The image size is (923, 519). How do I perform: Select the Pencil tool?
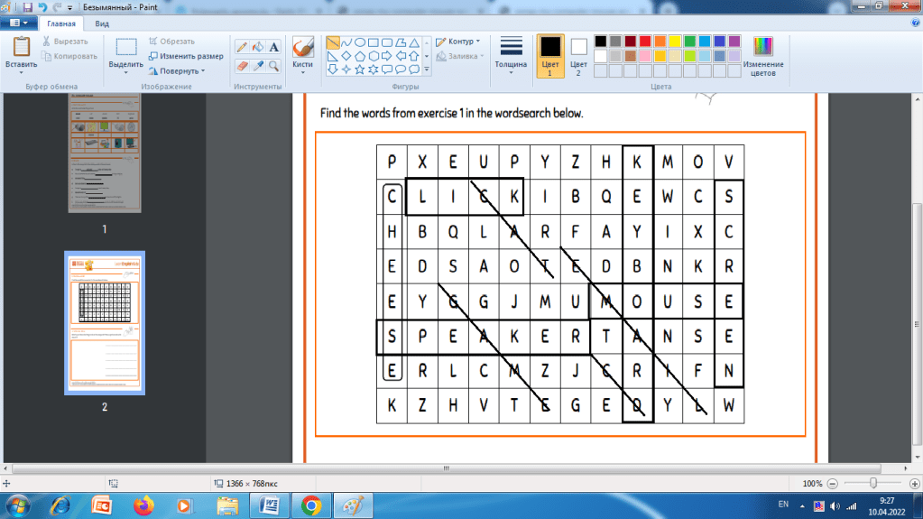tap(242, 47)
